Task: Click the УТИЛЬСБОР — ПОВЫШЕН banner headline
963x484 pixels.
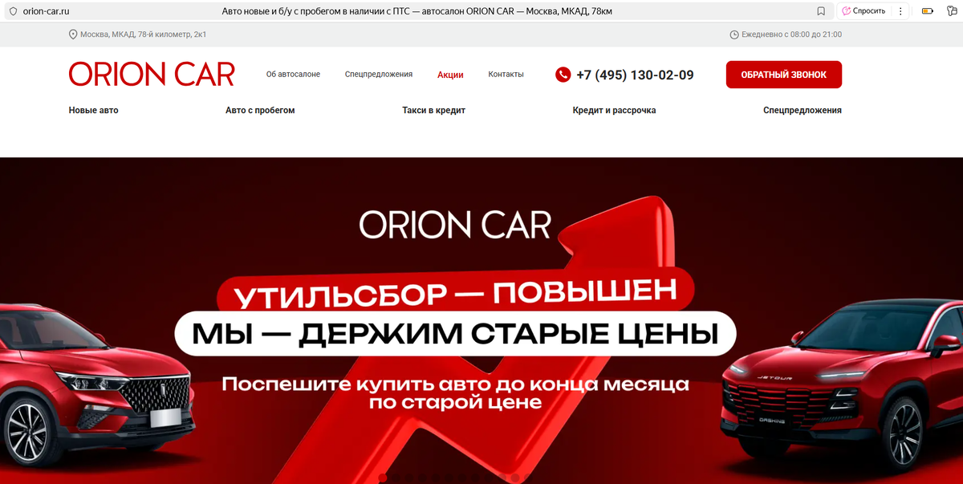Action: click(455, 295)
